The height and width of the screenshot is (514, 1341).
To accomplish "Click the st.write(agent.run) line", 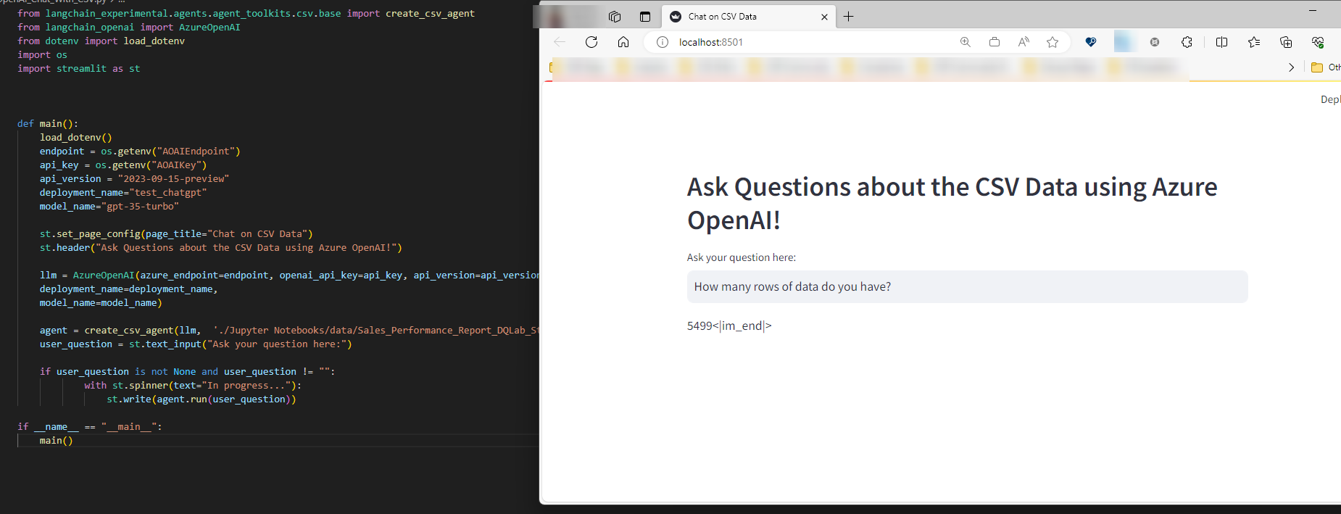I will (202, 399).
